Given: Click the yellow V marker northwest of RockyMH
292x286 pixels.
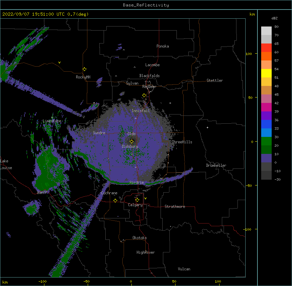Looking at the screenshot, I should click(59, 62).
